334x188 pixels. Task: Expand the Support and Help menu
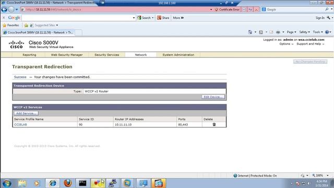pyautogui.click(x=311, y=44)
